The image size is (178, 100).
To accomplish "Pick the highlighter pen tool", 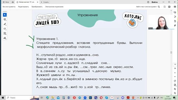I will point(5,24).
